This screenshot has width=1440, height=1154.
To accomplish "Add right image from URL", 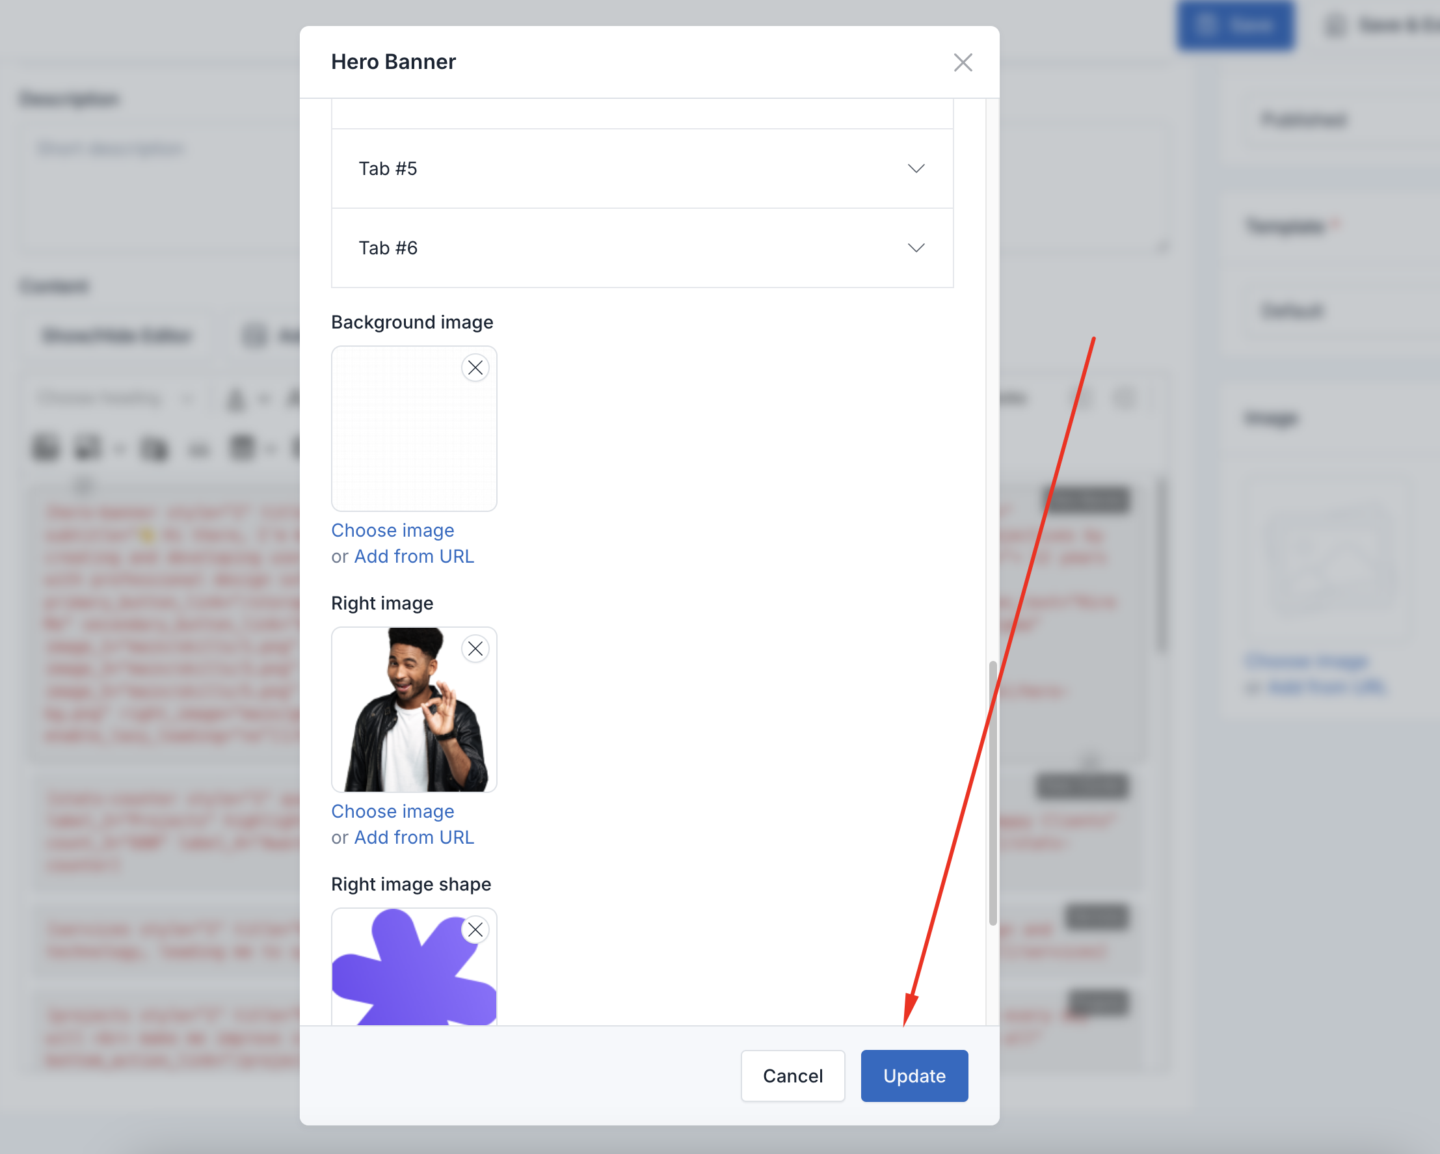I will pyautogui.click(x=414, y=837).
